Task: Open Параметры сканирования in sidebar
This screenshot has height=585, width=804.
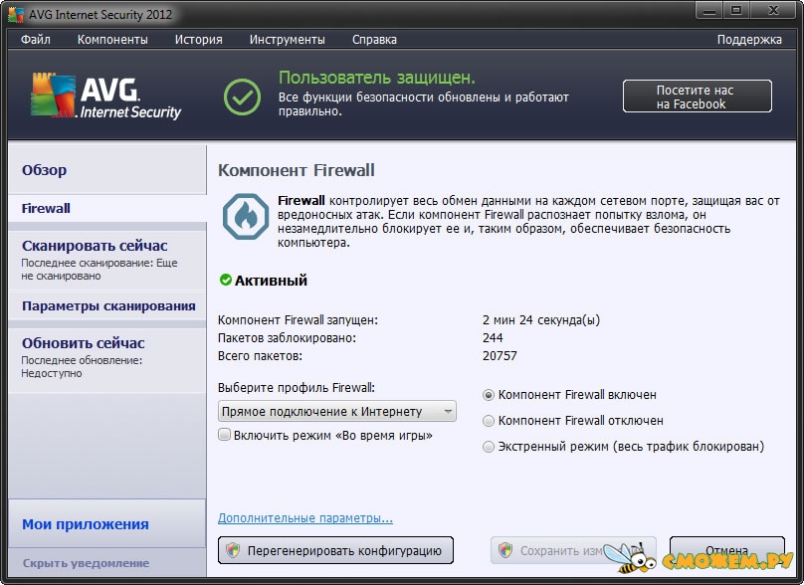Action: [x=106, y=306]
